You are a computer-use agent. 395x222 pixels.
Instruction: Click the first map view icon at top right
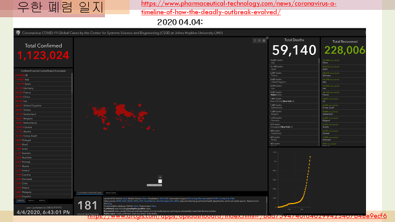click(x=255, y=41)
